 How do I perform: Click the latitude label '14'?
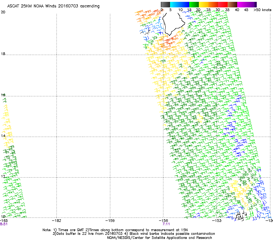(3, 136)
